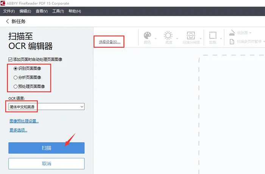Open the 亮度 brightness sun icon
The width and height of the screenshot is (265, 174).
coord(168,35)
